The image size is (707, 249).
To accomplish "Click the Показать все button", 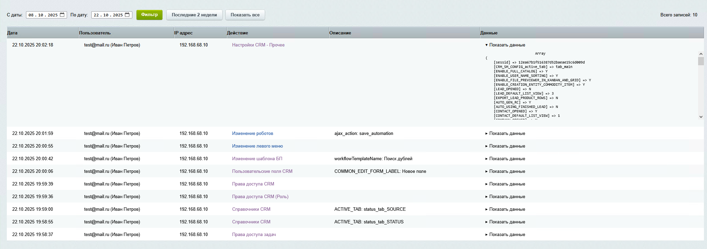I will click(245, 15).
